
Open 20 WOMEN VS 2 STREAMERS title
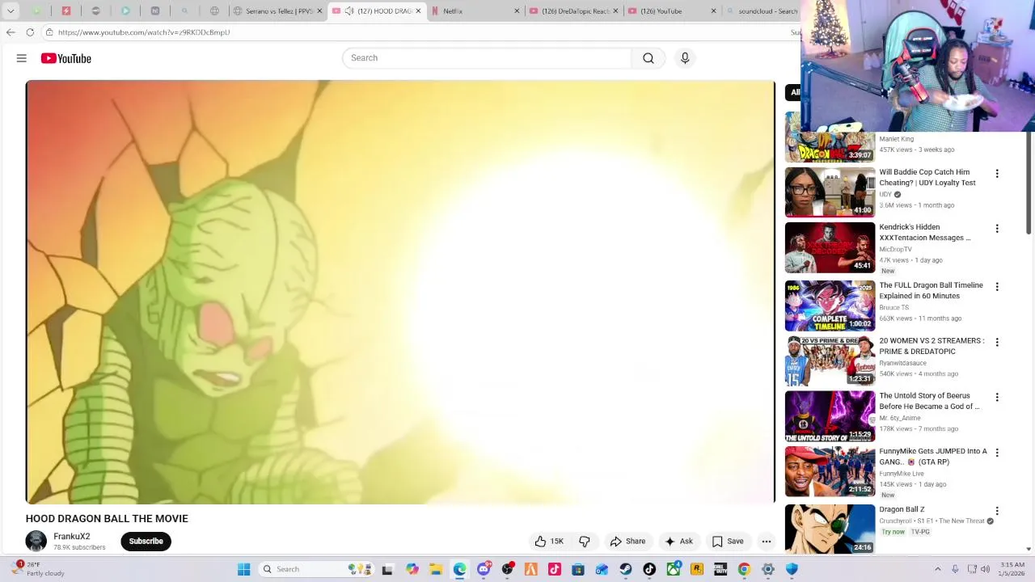pyautogui.click(x=931, y=346)
